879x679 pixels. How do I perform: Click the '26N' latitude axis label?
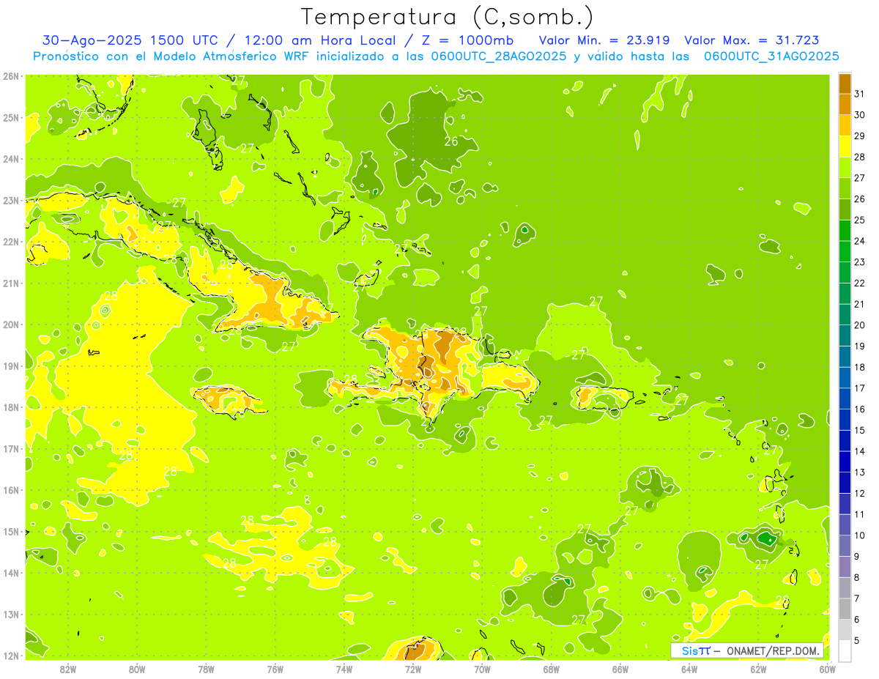point(11,76)
